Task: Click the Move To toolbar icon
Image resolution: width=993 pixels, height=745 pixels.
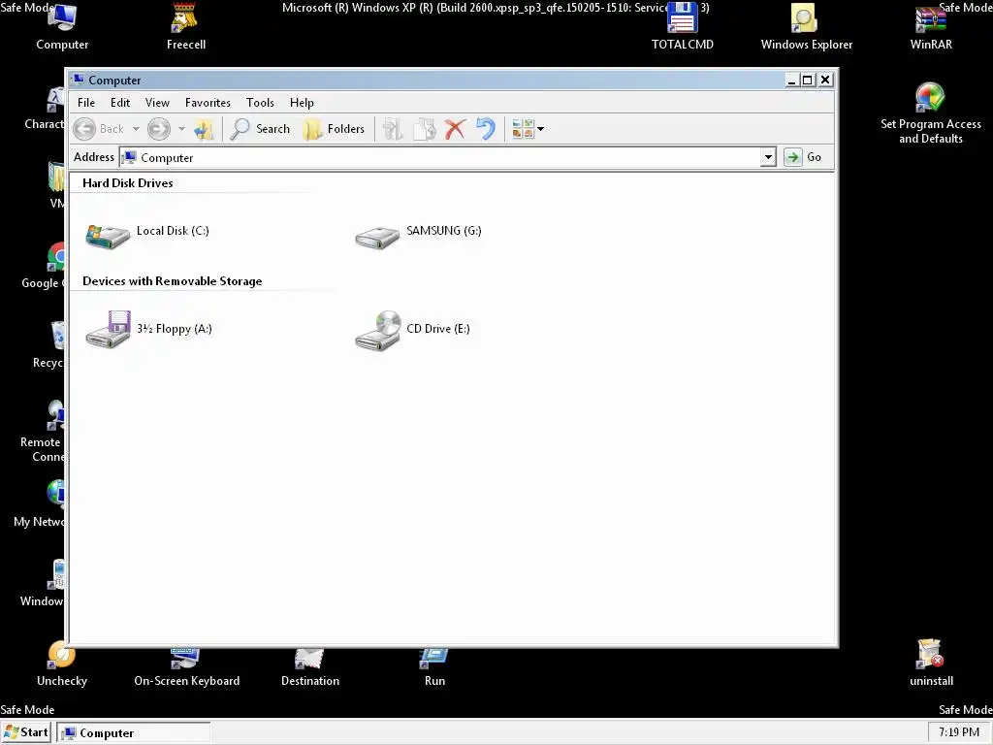Action: click(393, 129)
